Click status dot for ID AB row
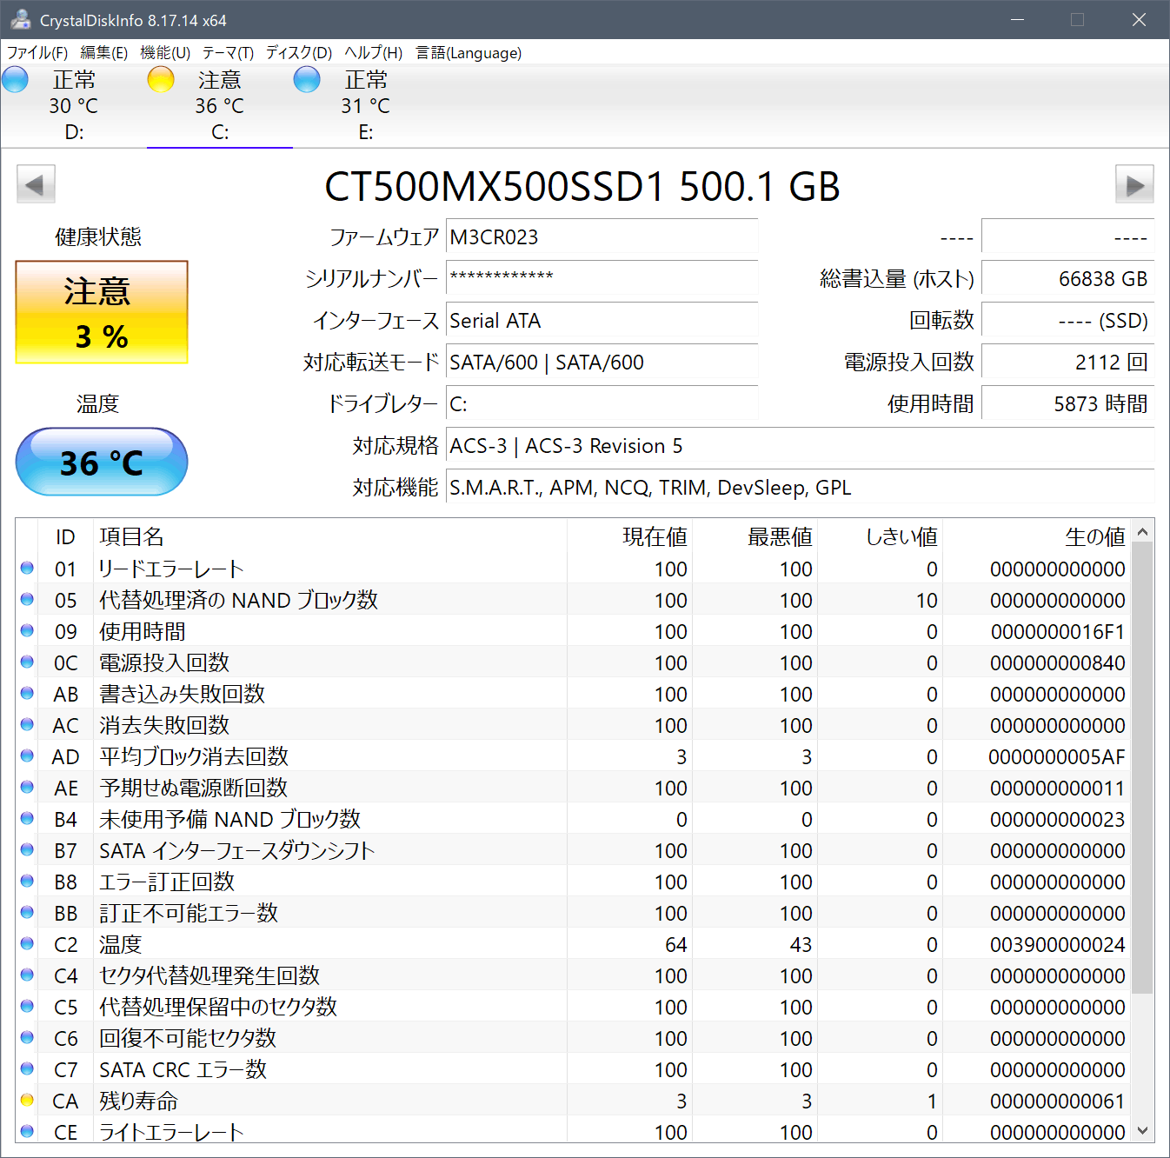The height and width of the screenshot is (1158, 1170). point(27,694)
